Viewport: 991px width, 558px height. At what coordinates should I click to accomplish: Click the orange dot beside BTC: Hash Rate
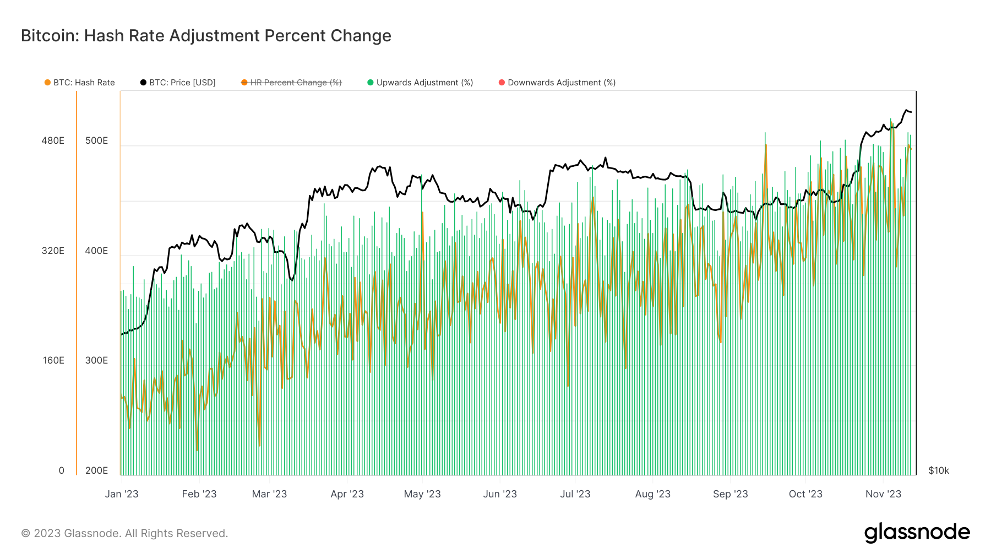click(x=47, y=83)
